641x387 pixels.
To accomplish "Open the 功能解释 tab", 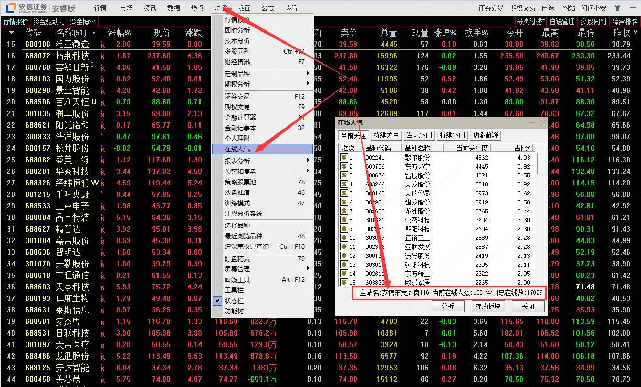I will point(486,135).
